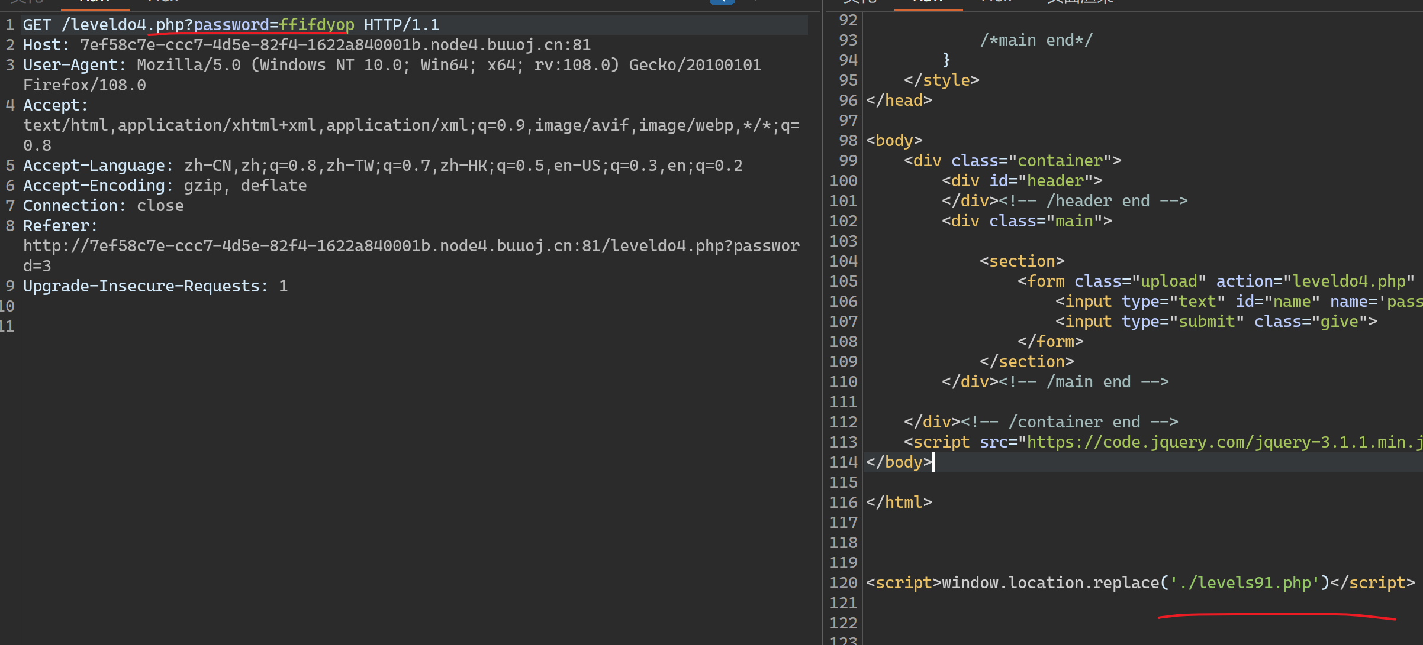The image size is (1423, 645).
Task: Click the Referer URL value line
Action: coord(411,246)
